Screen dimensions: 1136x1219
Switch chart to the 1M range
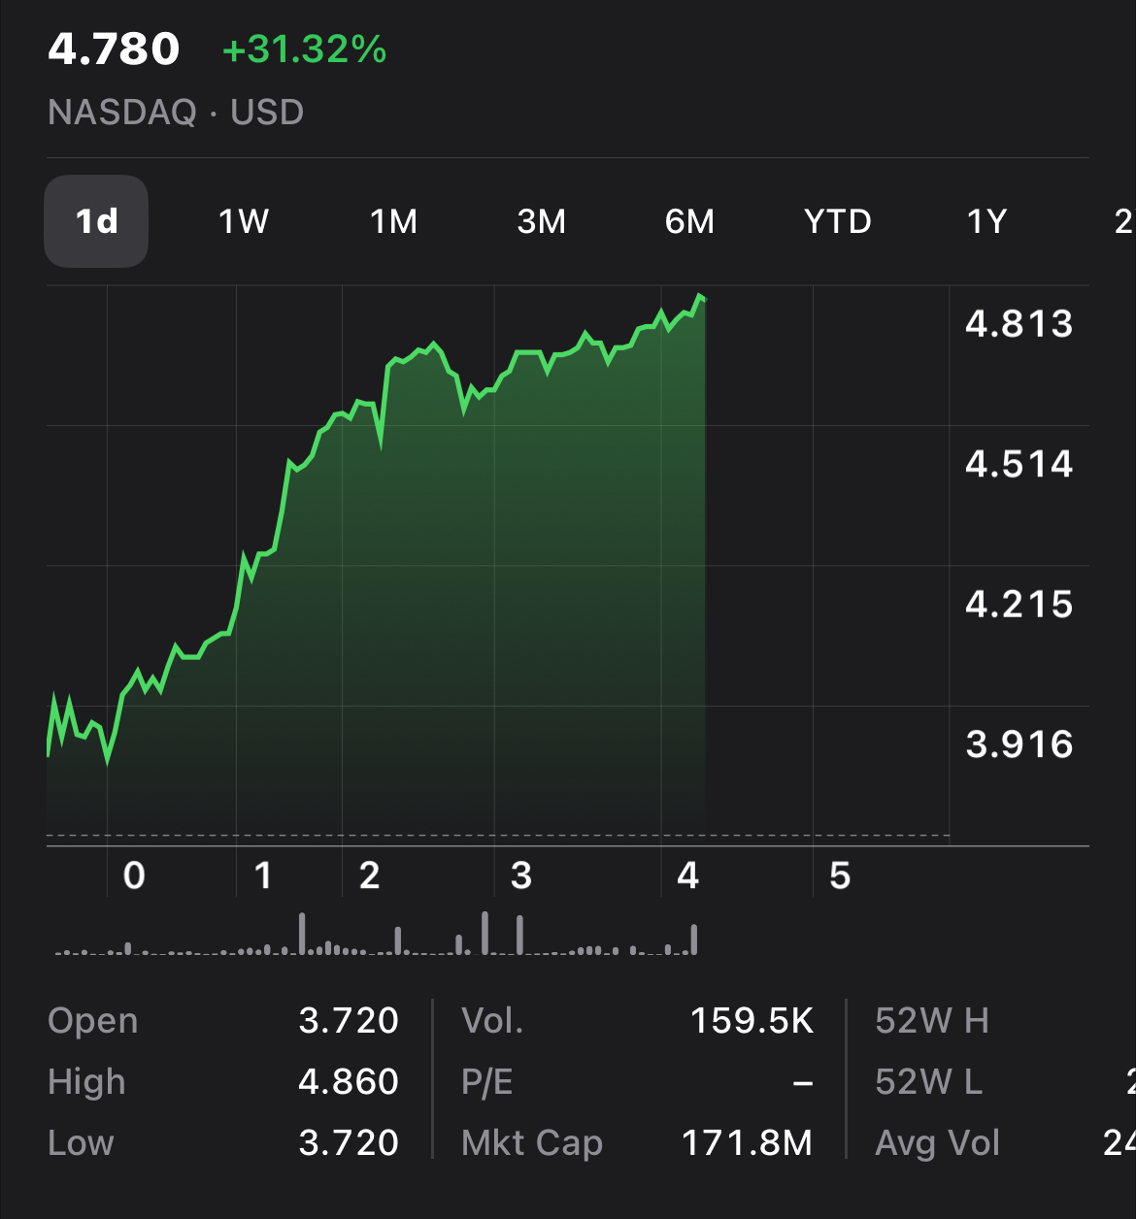tap(393, 221)
